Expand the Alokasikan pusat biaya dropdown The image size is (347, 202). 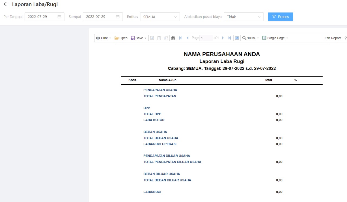coord(243,17)
